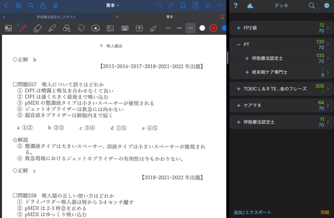The image size is (334, 218).
Task: Select the eraser tool
Action: (x=38, y=28)
